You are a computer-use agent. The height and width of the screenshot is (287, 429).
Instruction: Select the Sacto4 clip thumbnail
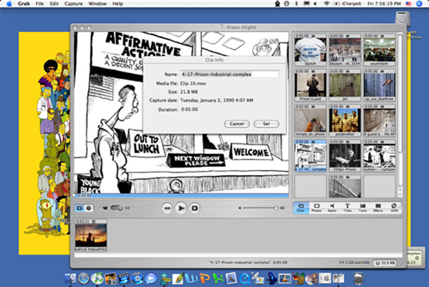click(310, 50)
